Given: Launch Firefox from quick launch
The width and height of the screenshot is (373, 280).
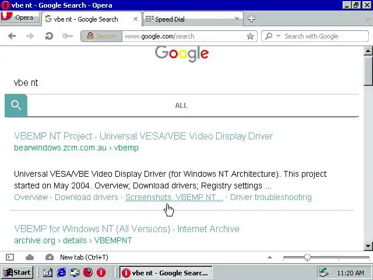Looking at the screenshot, I should (x=88, y=272).
